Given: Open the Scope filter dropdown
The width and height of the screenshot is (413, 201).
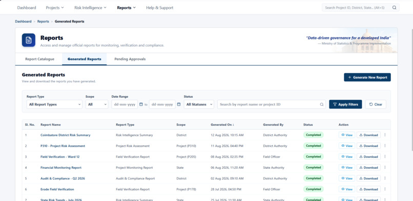Looking at the screenshot, I should pos(97,104).
